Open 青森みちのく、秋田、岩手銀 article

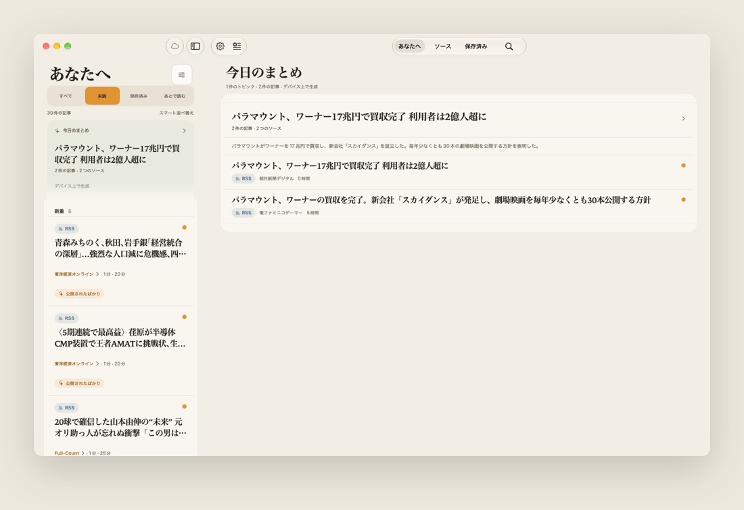120,249
